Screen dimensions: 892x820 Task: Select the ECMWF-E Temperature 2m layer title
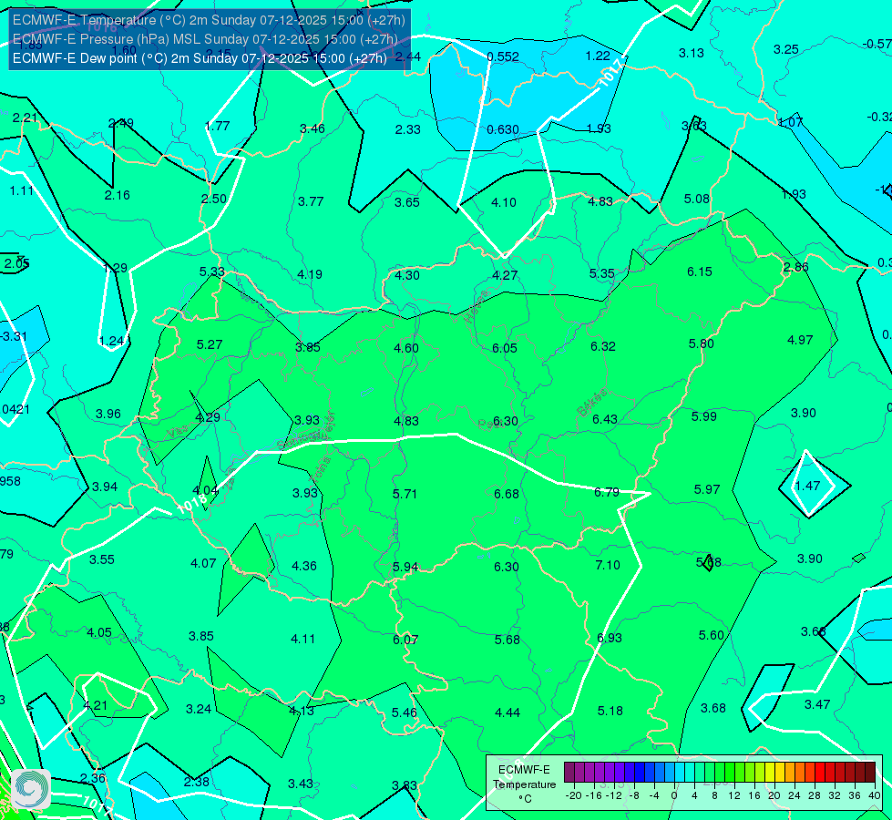tap(209, 20)
